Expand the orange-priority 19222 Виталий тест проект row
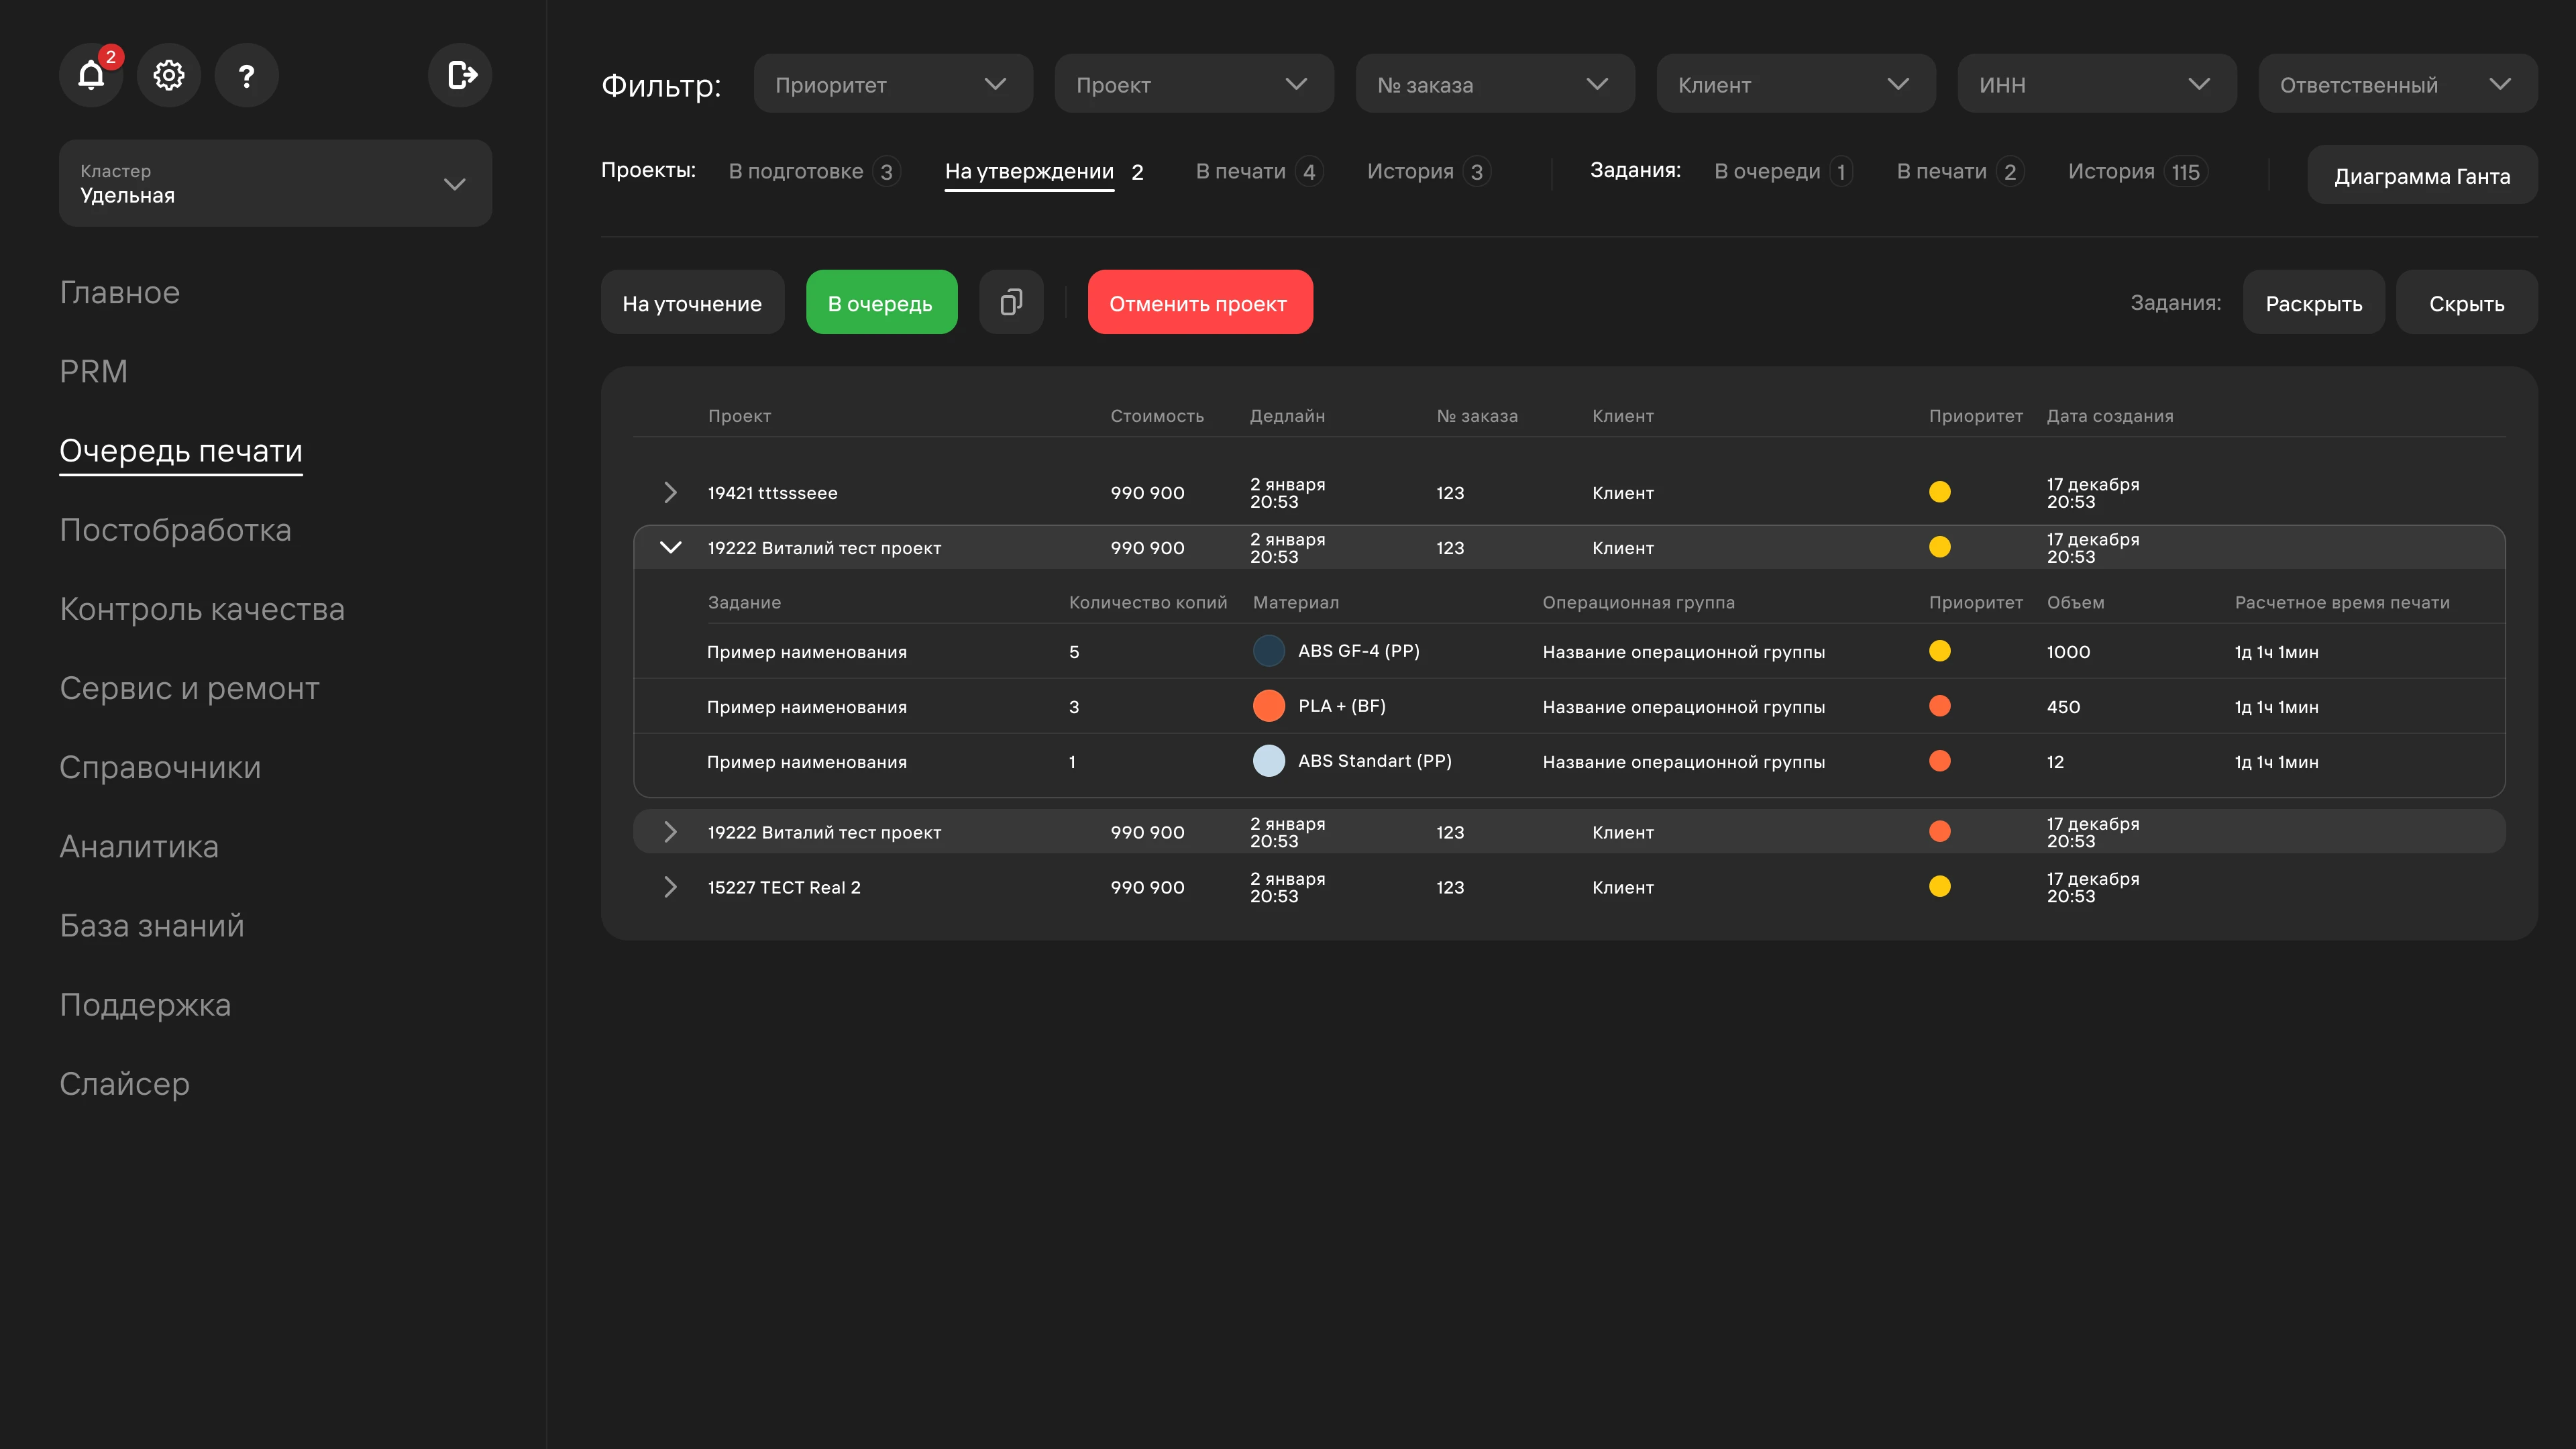2576x1449 pixels. coord(670,832)
